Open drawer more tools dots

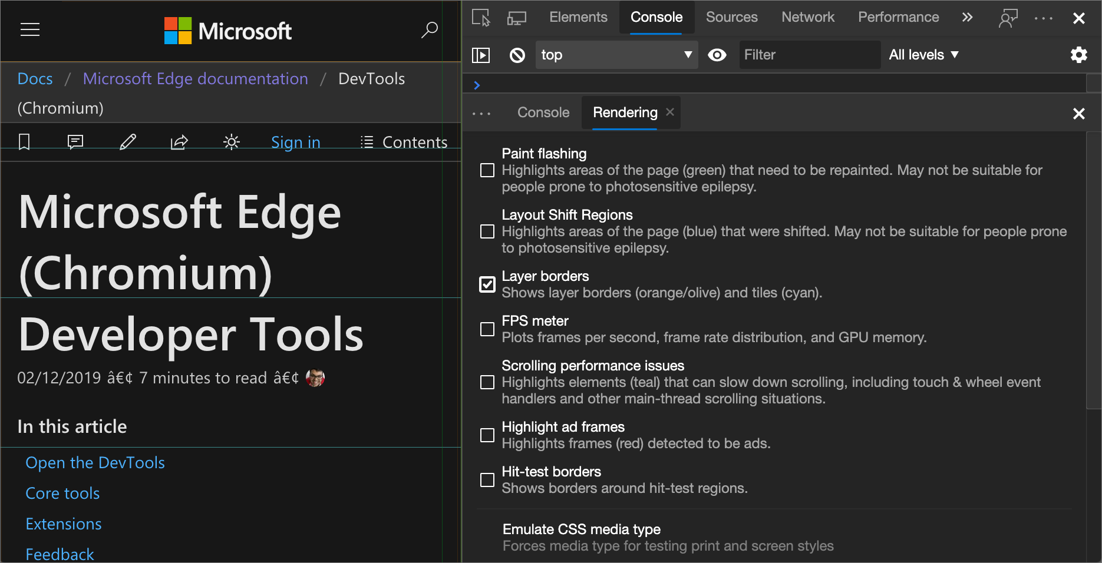click(481, 113)
